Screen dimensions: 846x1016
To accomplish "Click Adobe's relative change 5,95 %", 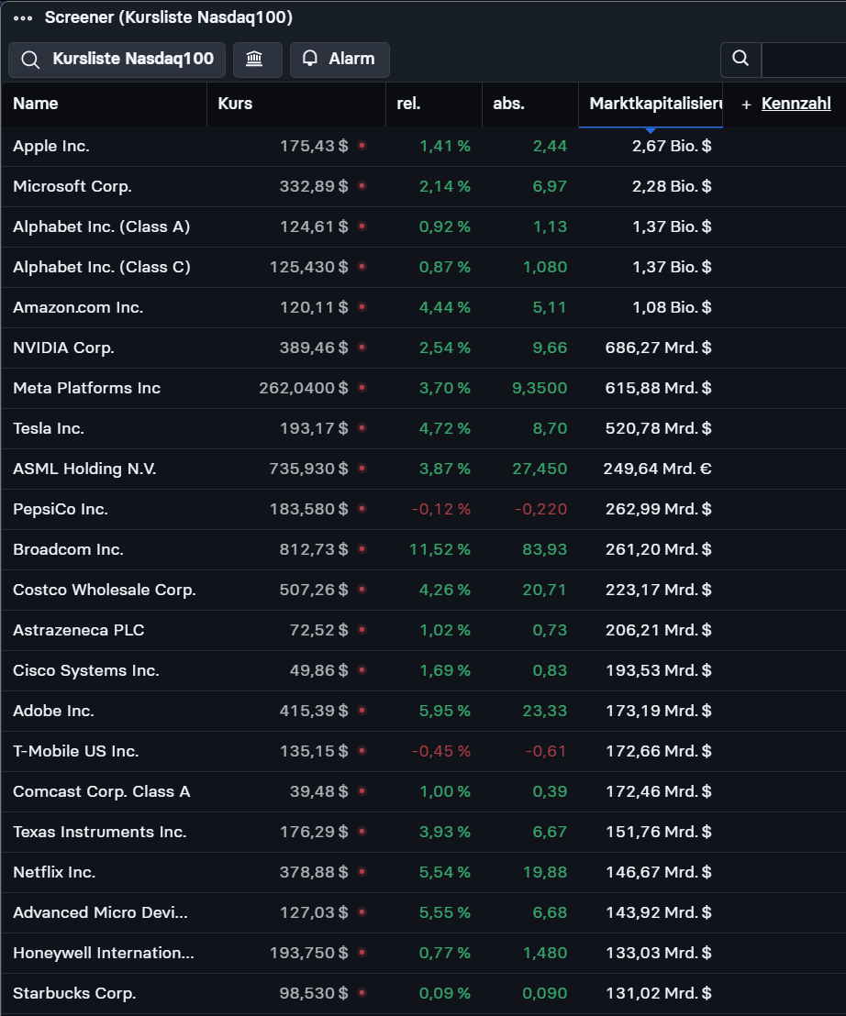I will click(445, 711).
